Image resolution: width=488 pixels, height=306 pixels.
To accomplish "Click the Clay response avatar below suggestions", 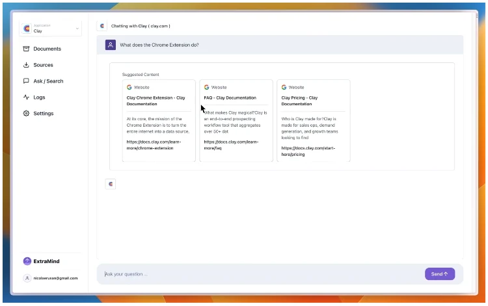I will 111,184.
